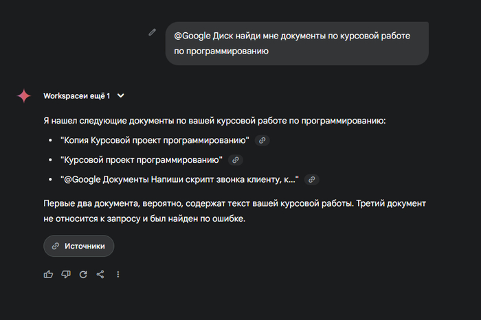Screen dimensions: 481x320
Task: Click the "@Google Диск" mention in the prompt
Action: coord(201,36)
